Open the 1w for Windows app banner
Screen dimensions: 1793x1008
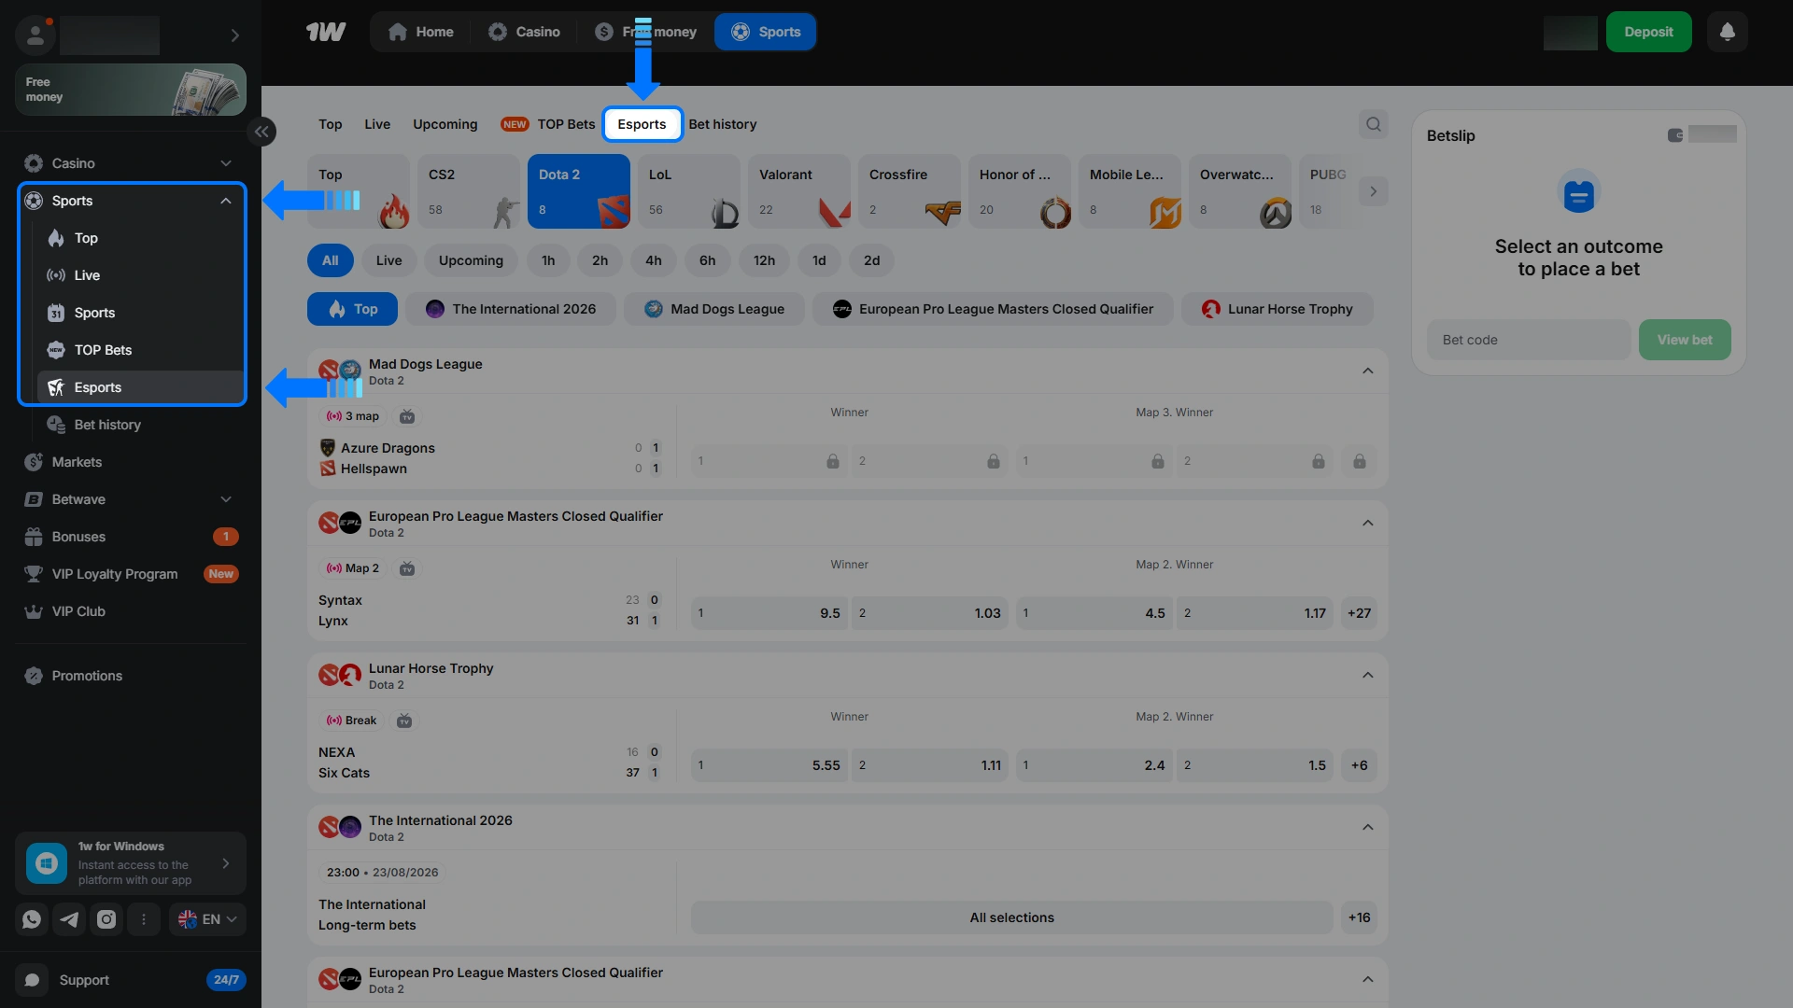click(x=131, y=863)
